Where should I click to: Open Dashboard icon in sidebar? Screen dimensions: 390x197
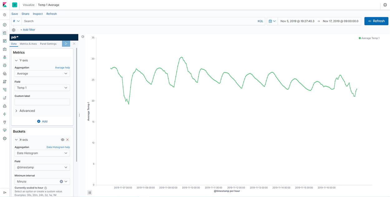(x=5, y=41)
